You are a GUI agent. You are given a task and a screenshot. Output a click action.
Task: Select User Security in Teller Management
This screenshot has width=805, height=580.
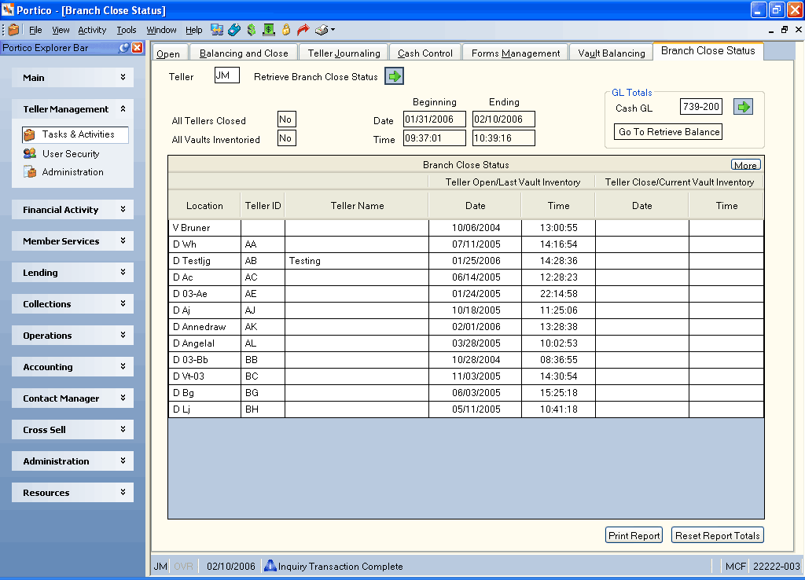[71, 153]
